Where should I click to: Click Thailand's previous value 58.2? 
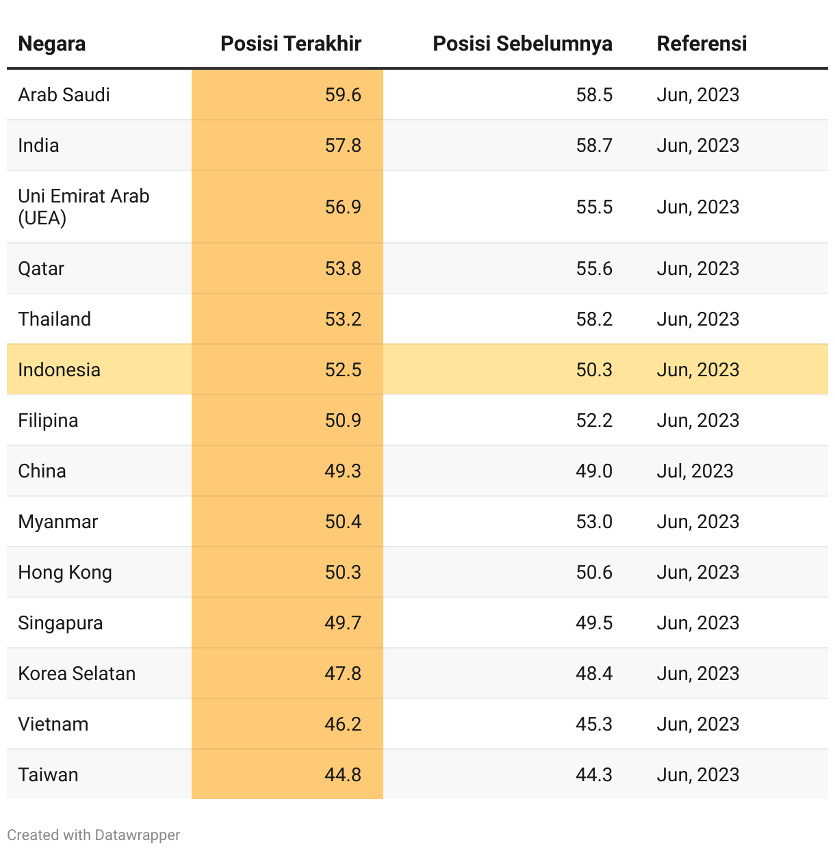click(594, 319)
